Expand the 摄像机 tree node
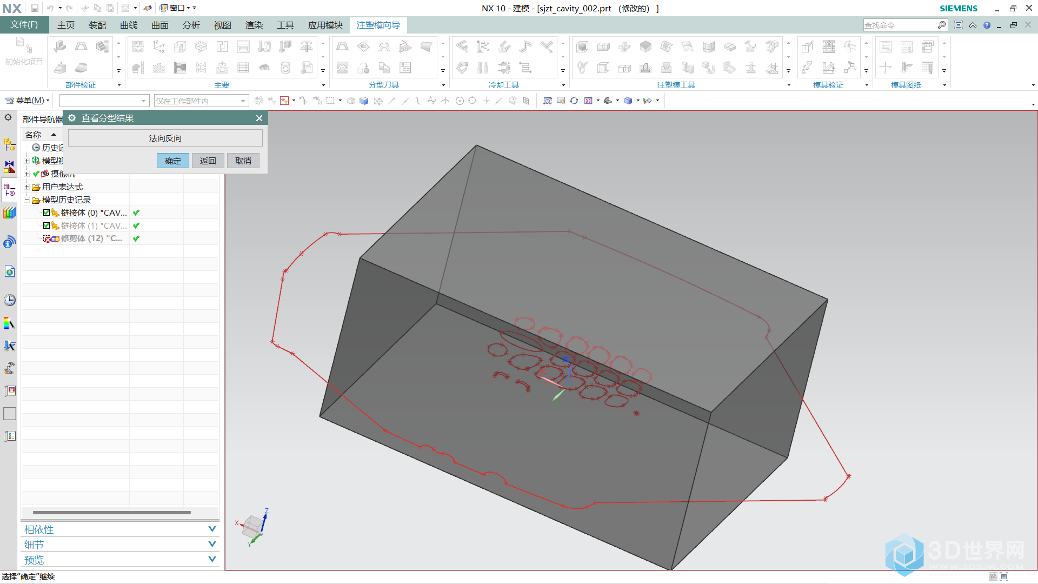This screenshot has width=1038, height=584. 26,174
